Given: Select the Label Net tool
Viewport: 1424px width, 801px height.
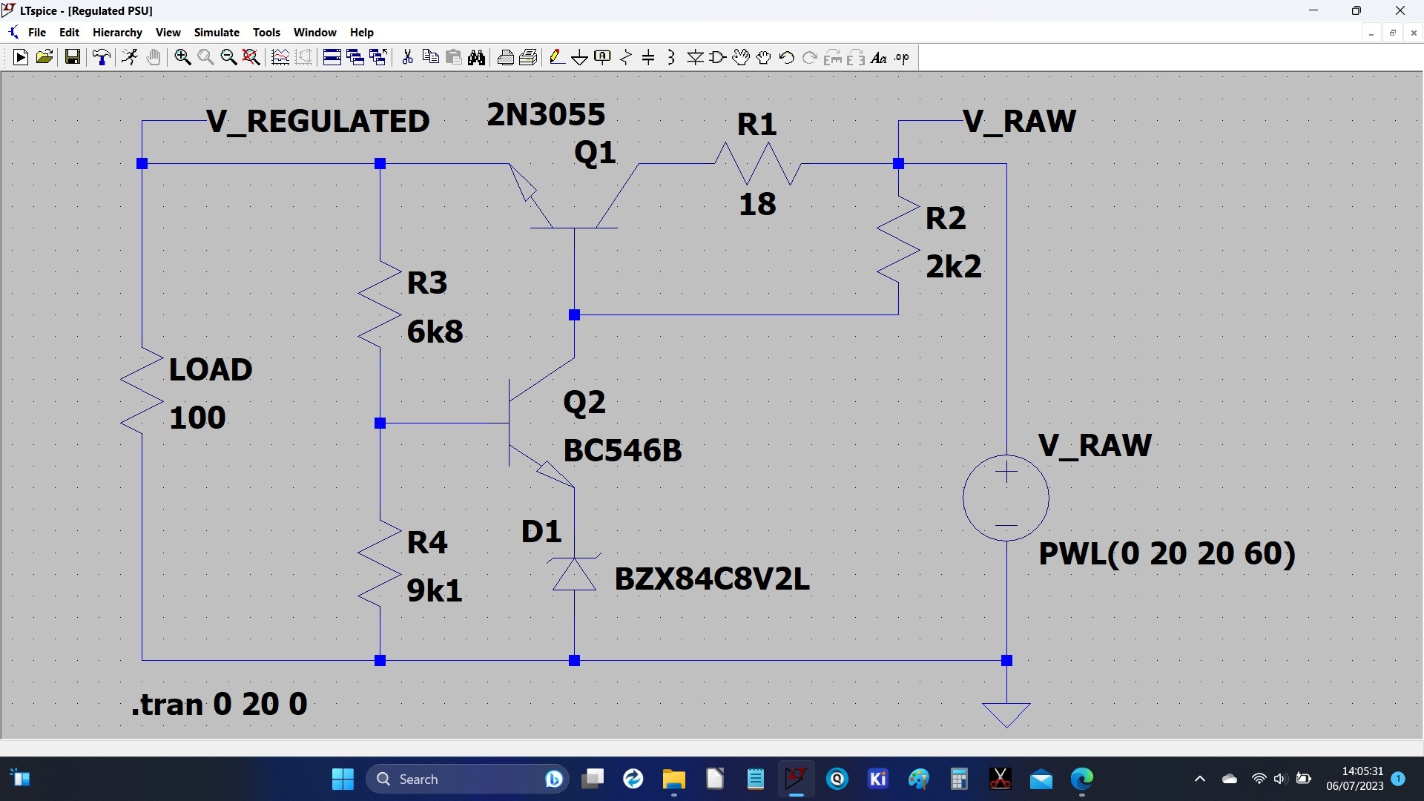Looking at the screenshot, I should pos(603,58).
